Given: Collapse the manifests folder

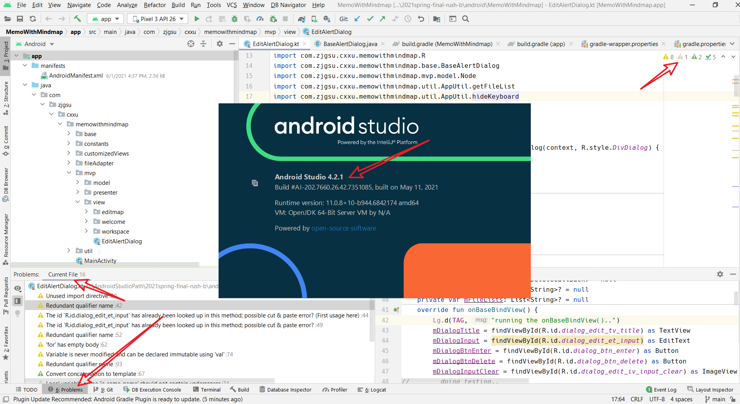Looking at the screenshot, I should (x=25, y=66).
